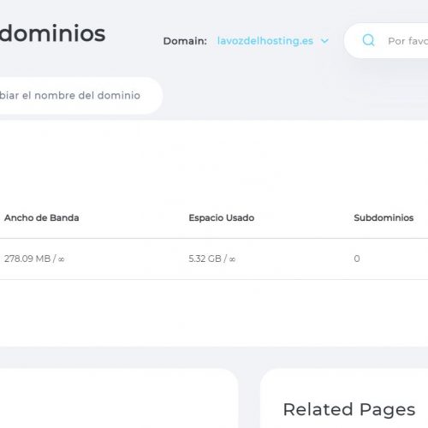Click the infinity symbol in bandwidth cell

click(x=61, y=259)
